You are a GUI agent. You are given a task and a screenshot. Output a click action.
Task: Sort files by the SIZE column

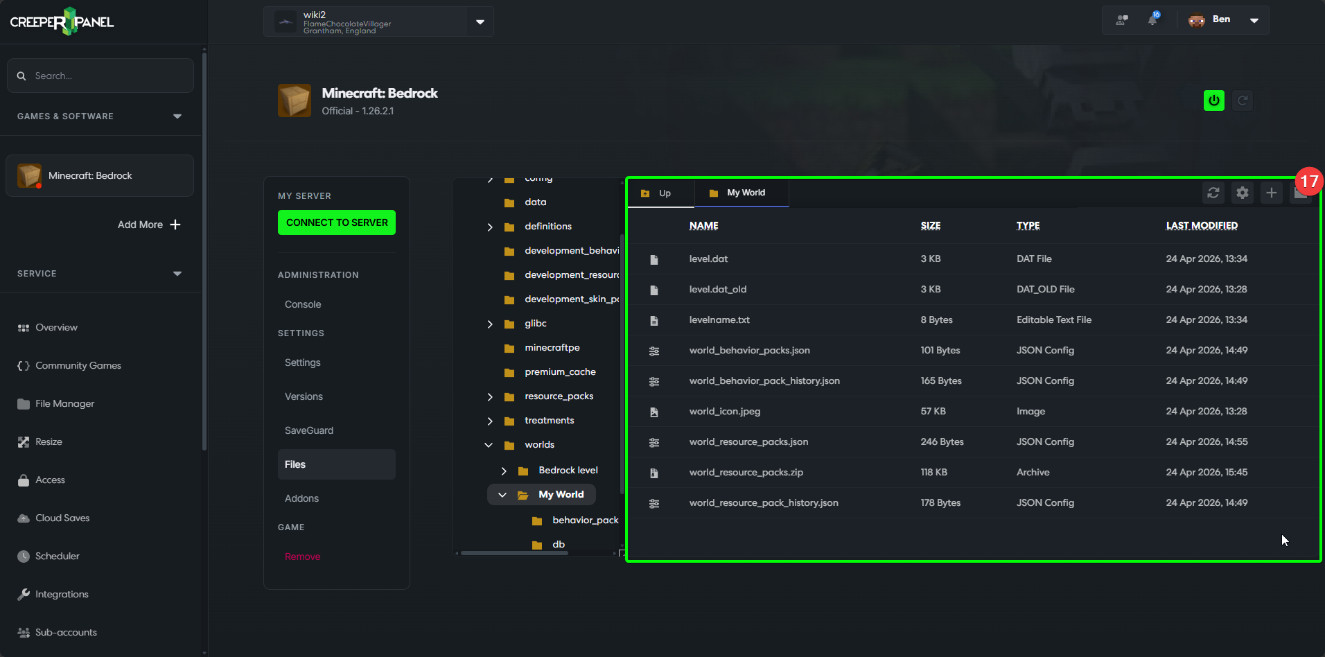pos(930,225)
